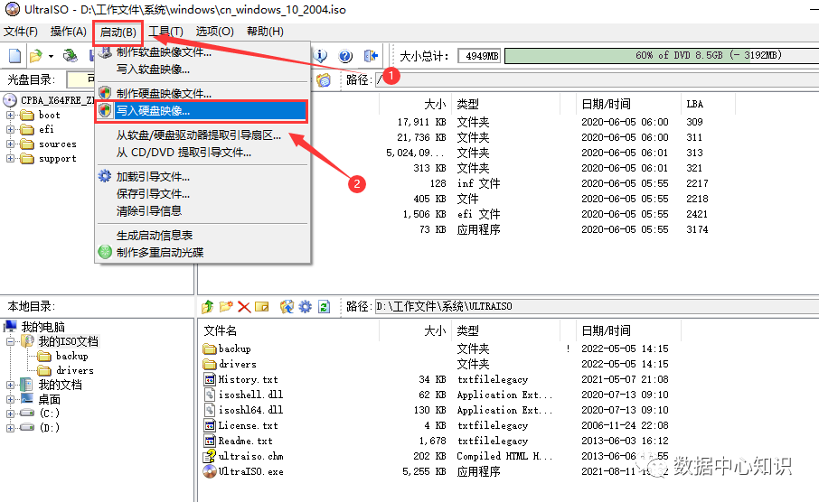Click the green refresh icon in local toolbar
819x502 pixels.
click(x=324, y=306)
